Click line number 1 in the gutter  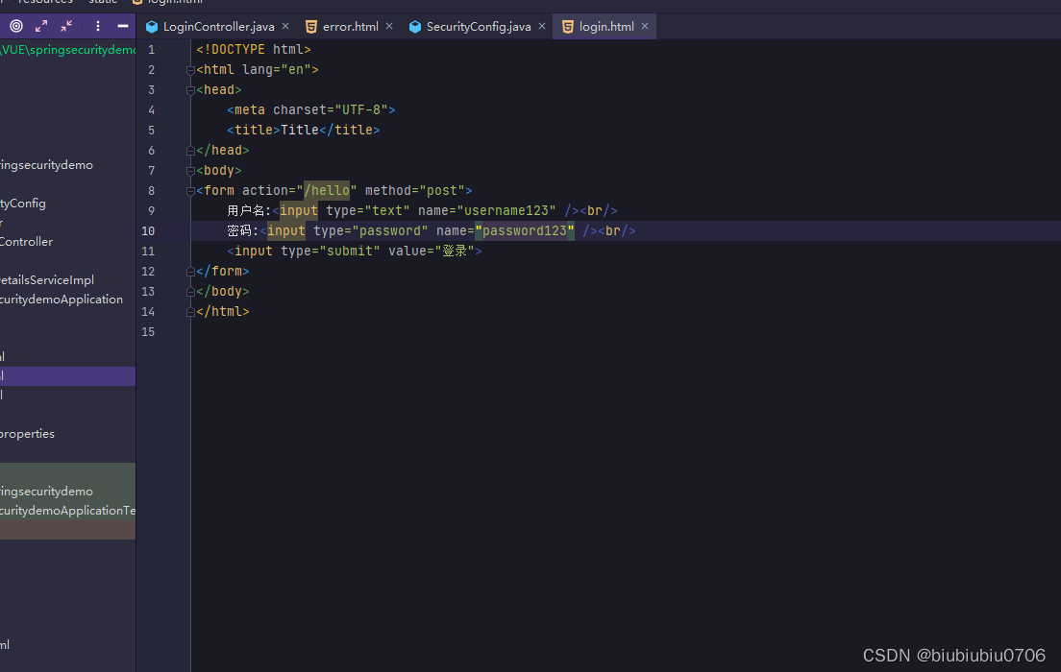(x=152, y=50)
